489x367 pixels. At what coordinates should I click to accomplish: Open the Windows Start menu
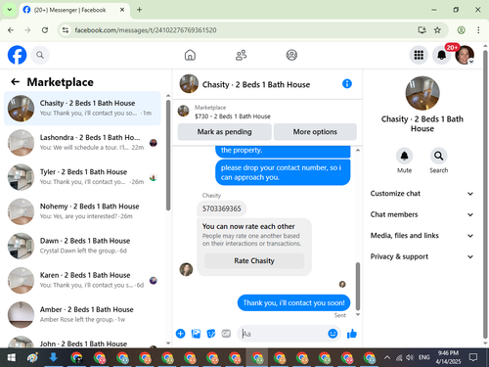[x=12, y=357]
